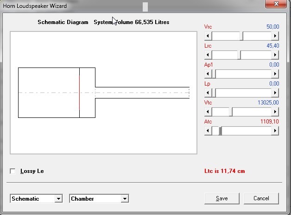Click the Ap1 label
Screen dimensions: 291x215
(x=209, y=65)
